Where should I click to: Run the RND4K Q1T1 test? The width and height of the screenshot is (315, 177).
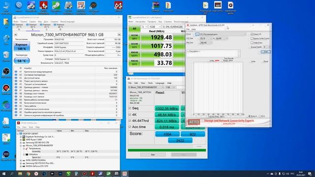tap(134, 62)
